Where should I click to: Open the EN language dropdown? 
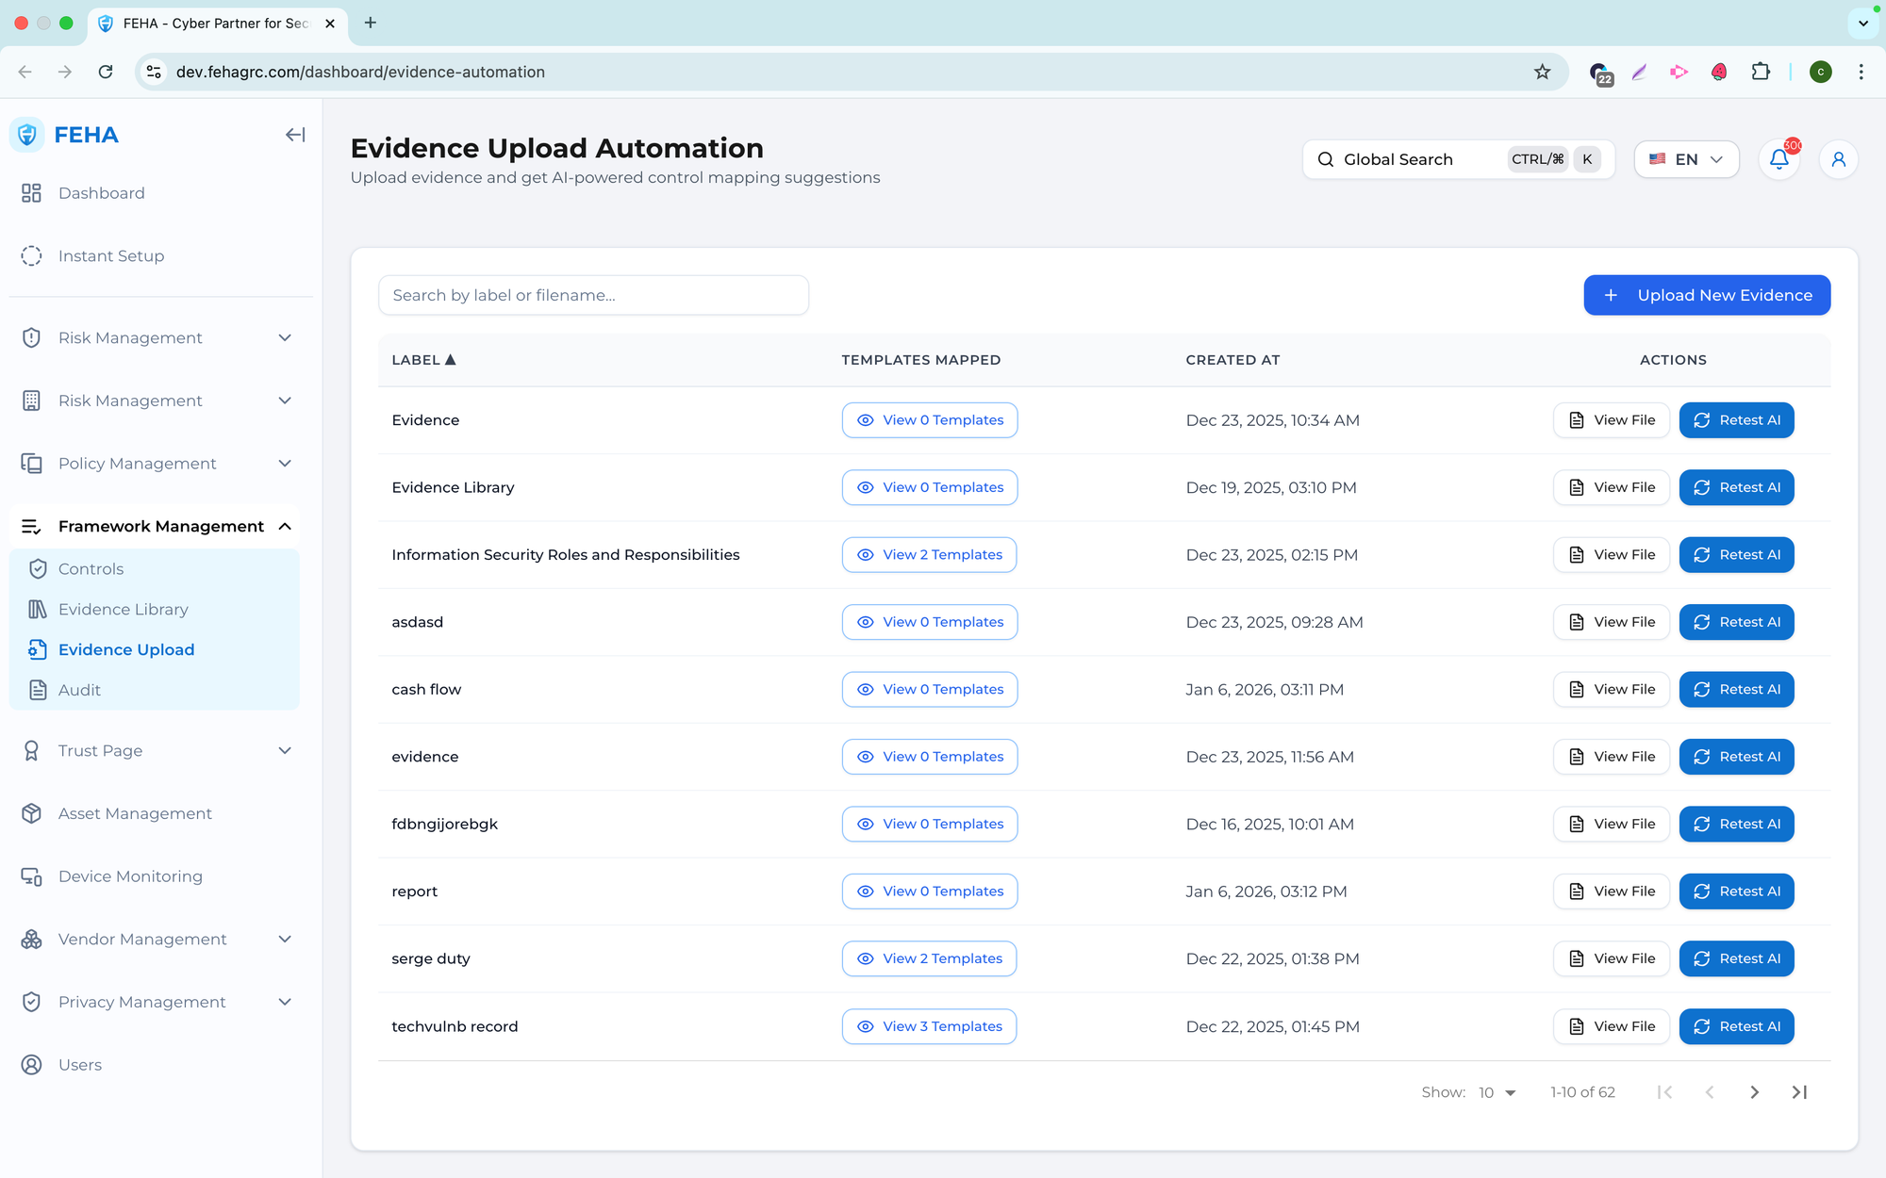(1686, 159)
